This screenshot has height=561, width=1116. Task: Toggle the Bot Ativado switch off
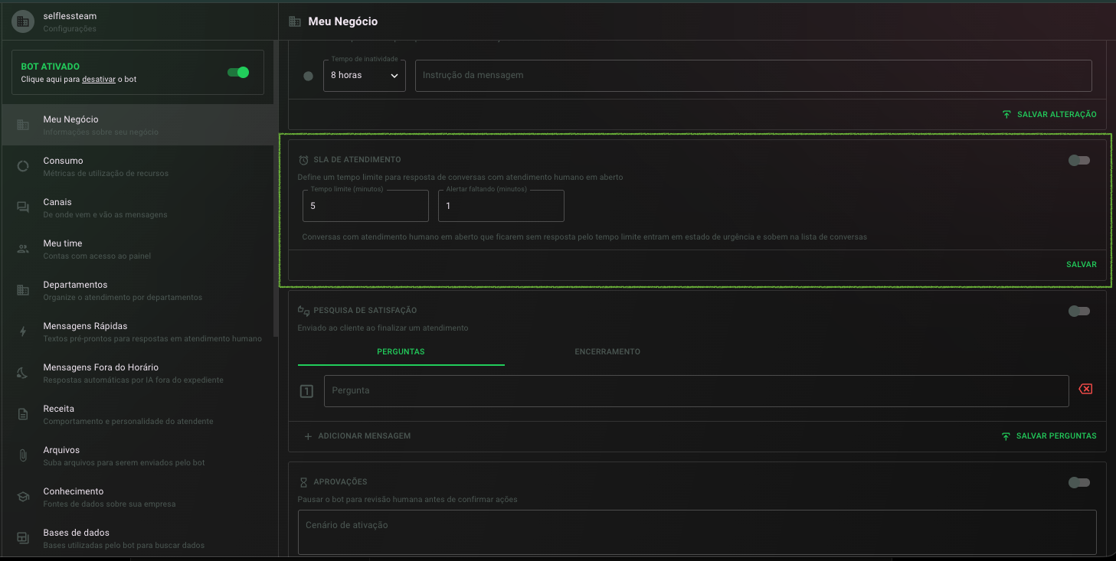coord(238,73)
